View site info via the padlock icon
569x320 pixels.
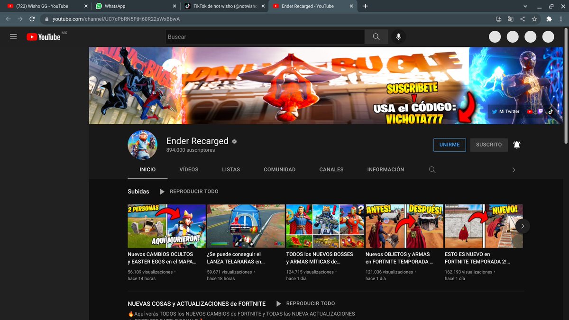pyautogui.click(x=46, y=19)
